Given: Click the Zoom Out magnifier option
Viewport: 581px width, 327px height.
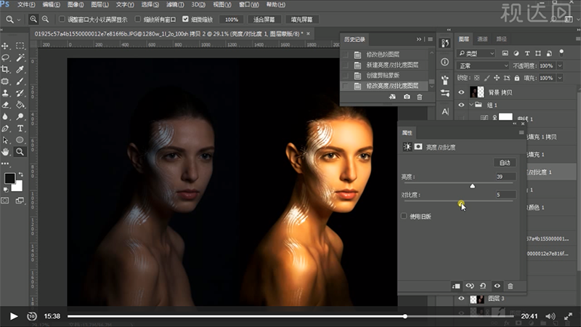Looking at the screenshot, I should (45, 20).
